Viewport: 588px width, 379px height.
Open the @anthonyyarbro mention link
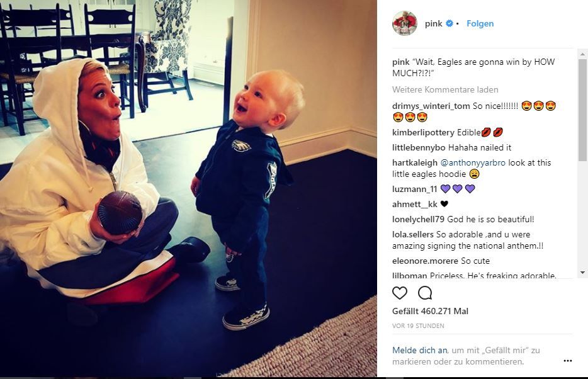(x=473, y=162)
